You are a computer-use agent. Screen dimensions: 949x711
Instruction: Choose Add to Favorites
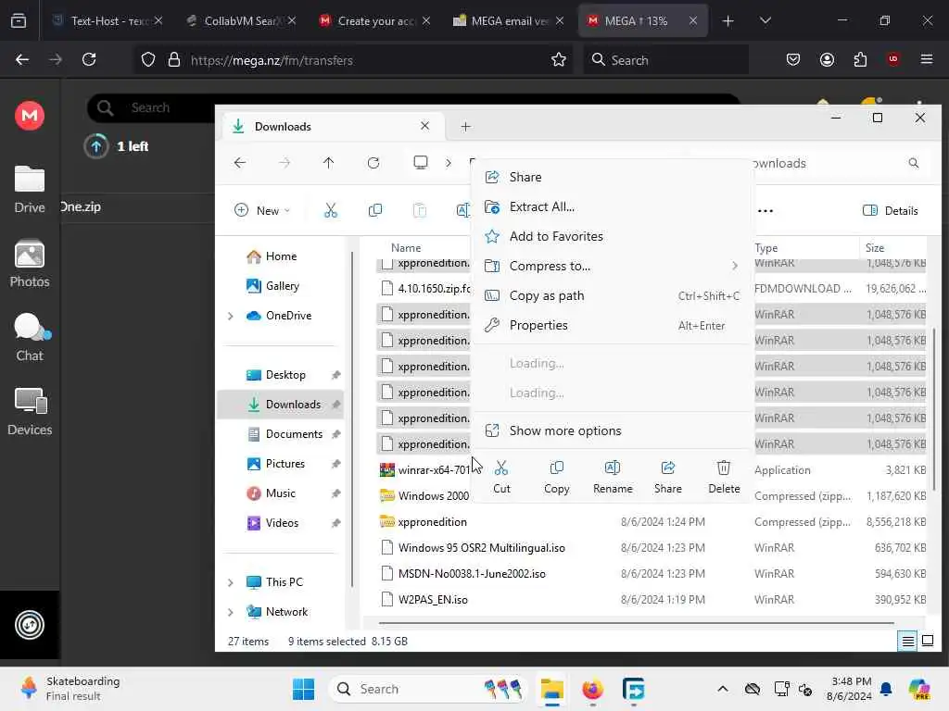pyautogui.click(x=613, y=236)
